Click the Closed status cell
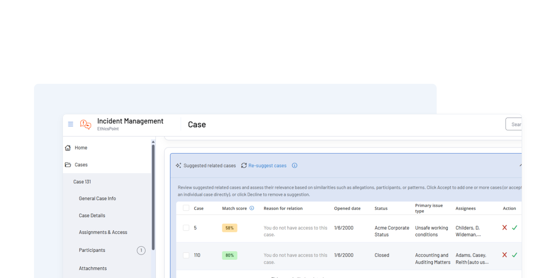 pos(382,255)
